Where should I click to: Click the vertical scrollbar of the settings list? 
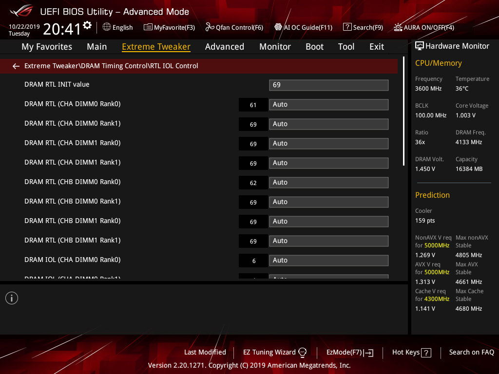(x=403, y=112)
